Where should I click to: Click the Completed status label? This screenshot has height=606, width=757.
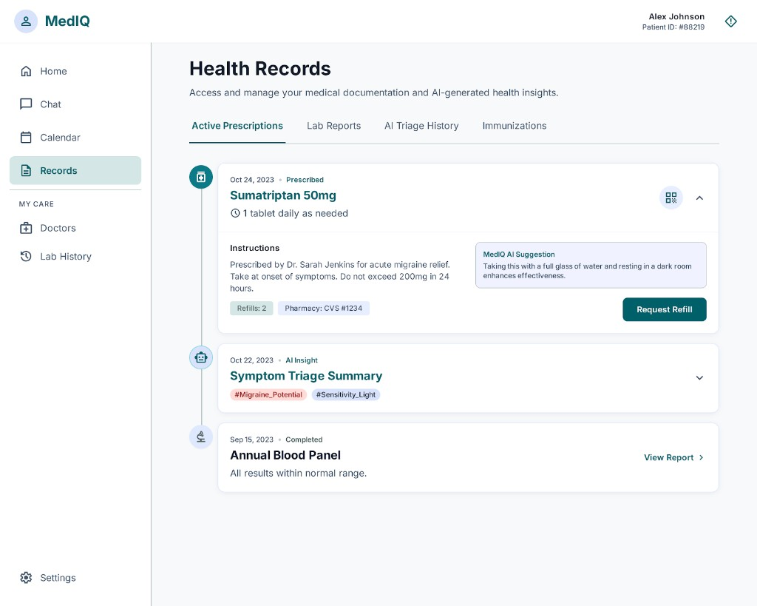(304, 440)
